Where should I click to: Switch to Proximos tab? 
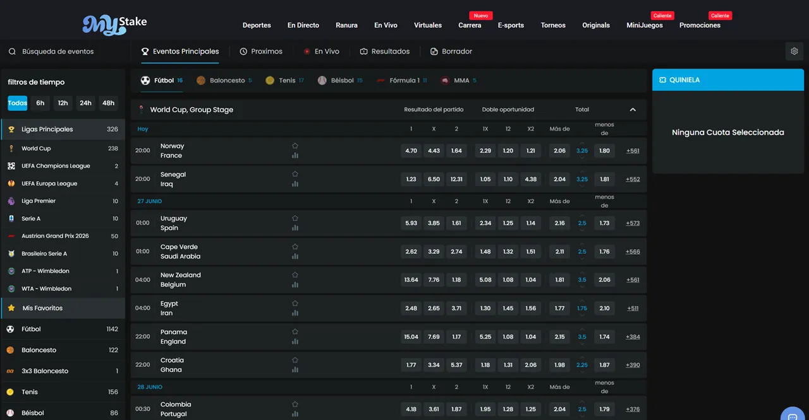tap(261, 52)
